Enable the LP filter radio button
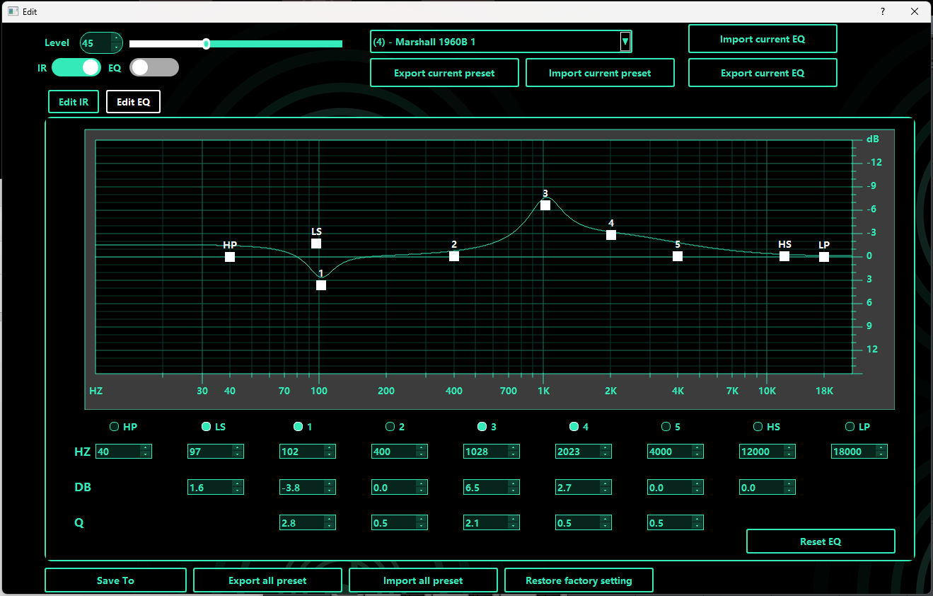The width and height of the screenshot is (933, 596). point(850,427)
